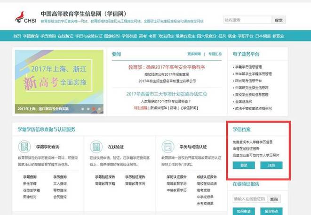Open 学历查询 in the top navigation bar

(48, 36)
